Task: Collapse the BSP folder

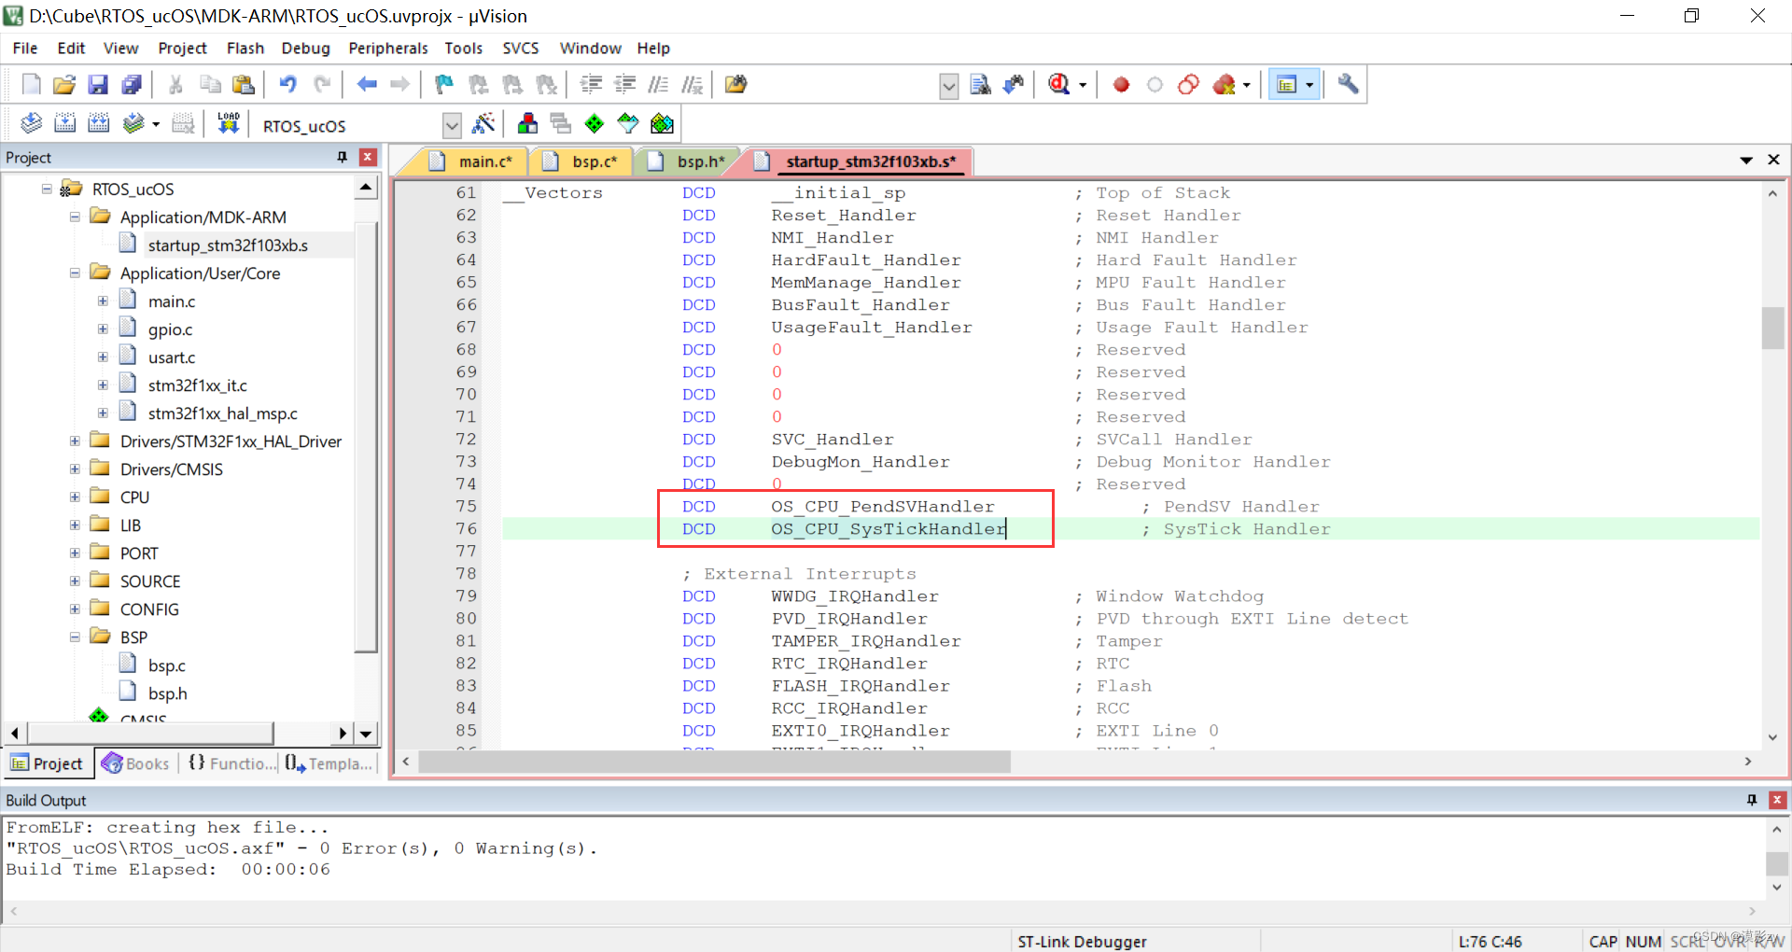Action: coord(75,637)
